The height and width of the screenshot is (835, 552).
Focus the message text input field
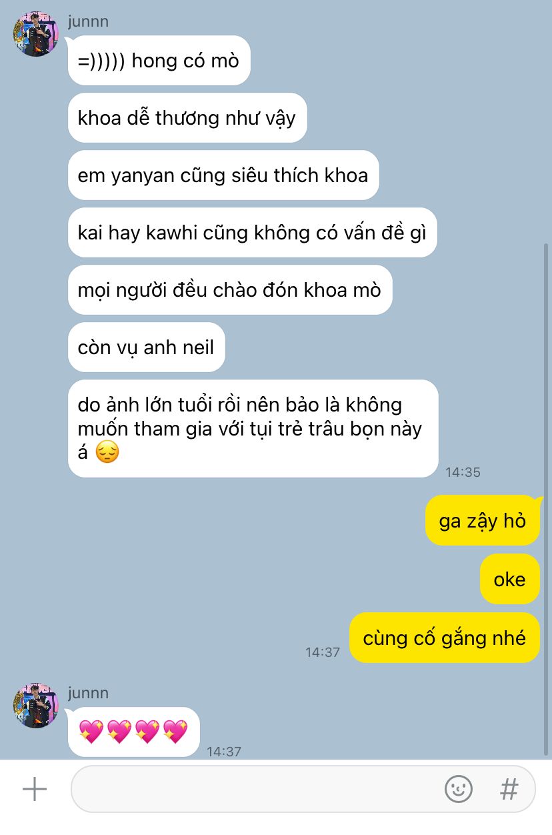(x=303, y=790)
